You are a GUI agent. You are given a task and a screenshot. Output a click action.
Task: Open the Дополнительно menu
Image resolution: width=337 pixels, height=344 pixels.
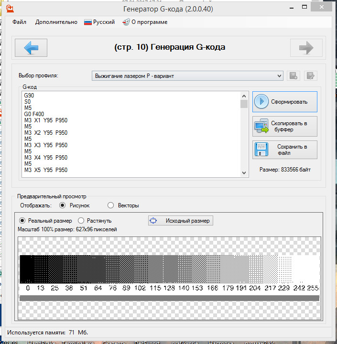pos(56,22)
